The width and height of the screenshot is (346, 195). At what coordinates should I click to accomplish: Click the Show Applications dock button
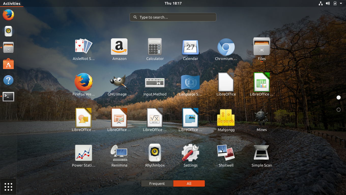pyautogui.click(x=8, y=187)
